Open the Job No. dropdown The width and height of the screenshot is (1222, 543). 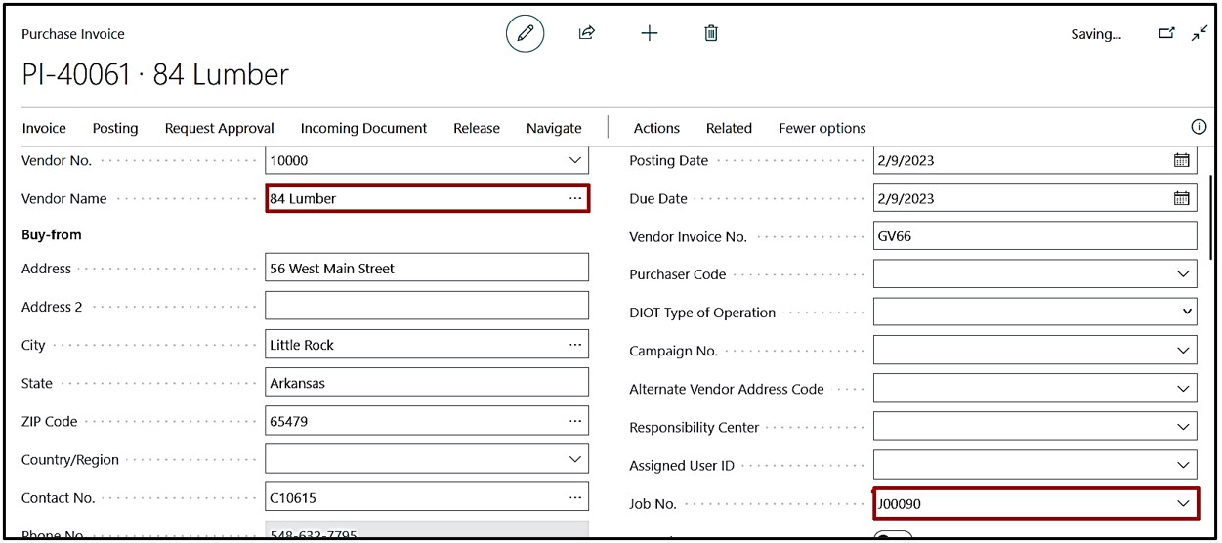(x=1184, y=504)
